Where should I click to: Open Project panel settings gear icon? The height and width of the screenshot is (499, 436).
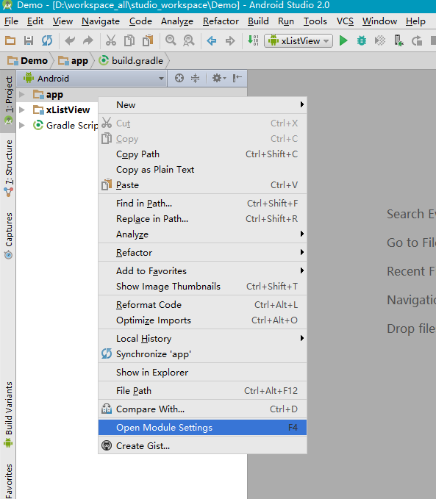(219, 79)
